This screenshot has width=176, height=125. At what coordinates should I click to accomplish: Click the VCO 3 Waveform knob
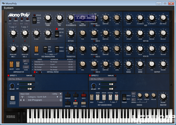94,49
